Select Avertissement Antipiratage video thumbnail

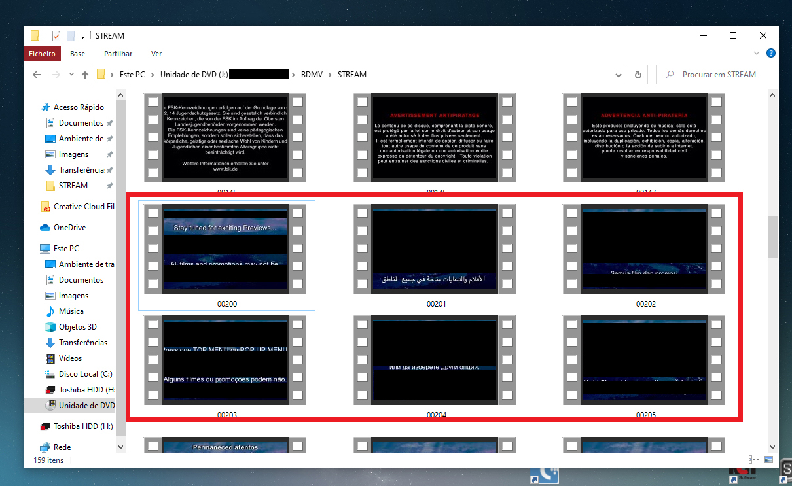436,137
